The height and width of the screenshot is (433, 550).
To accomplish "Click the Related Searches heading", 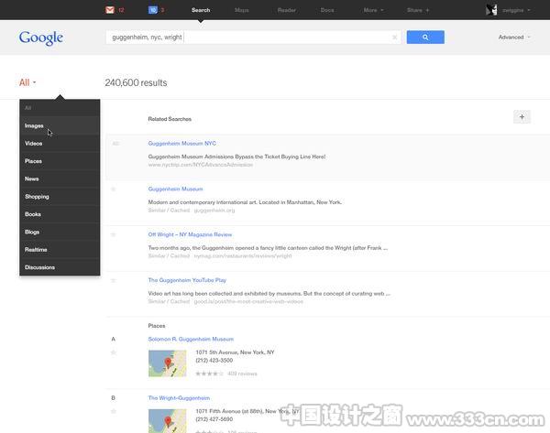I will tap(170, 119).
